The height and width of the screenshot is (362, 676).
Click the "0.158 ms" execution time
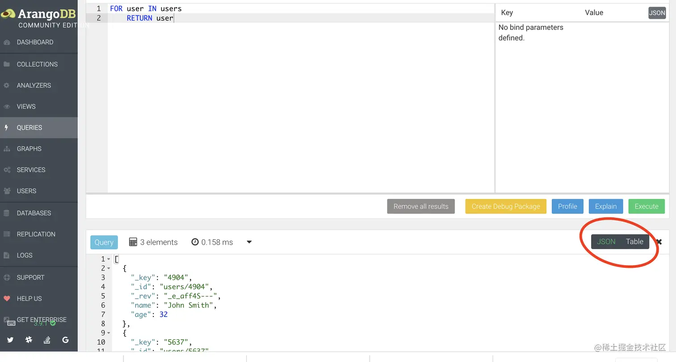click(217, 242)
